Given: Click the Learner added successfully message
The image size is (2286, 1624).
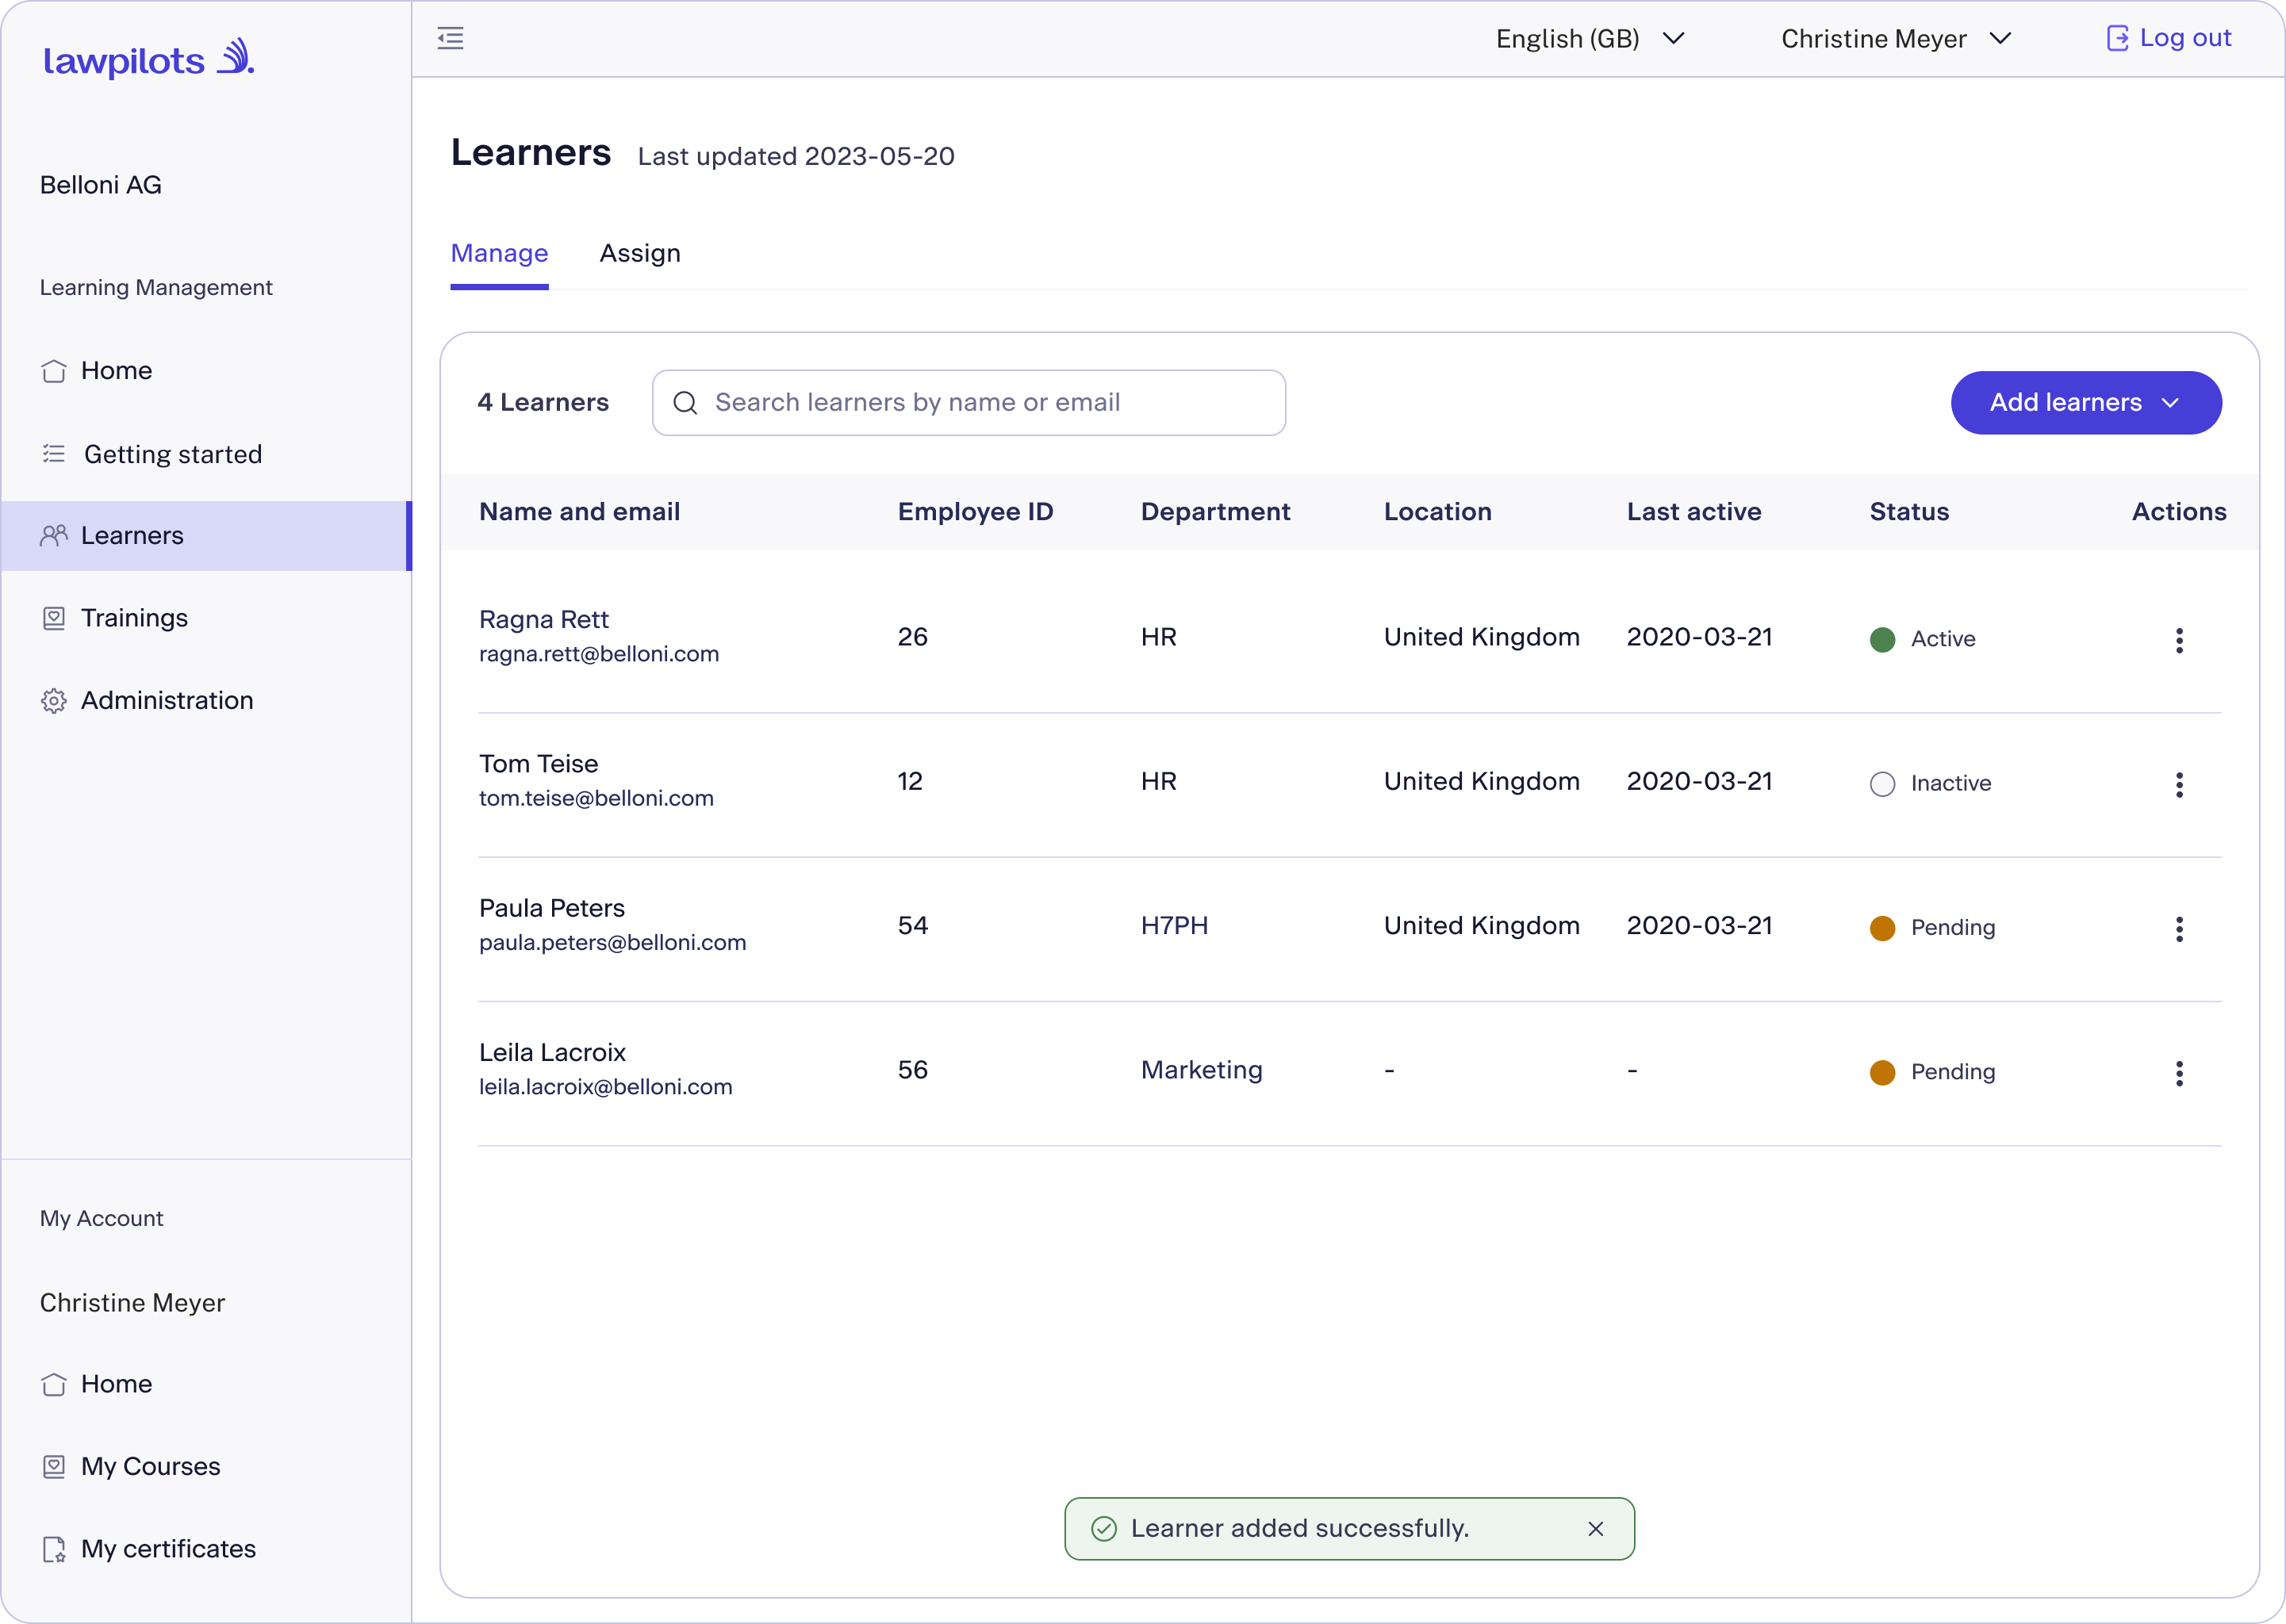Looking at the screenshot, I should click(1300, 1529).
